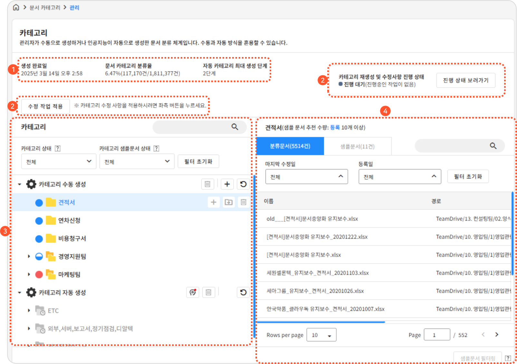Expand the 경영지원팀 folder
Viewport: 517px width, 364px height.
(x=29, y=256)
